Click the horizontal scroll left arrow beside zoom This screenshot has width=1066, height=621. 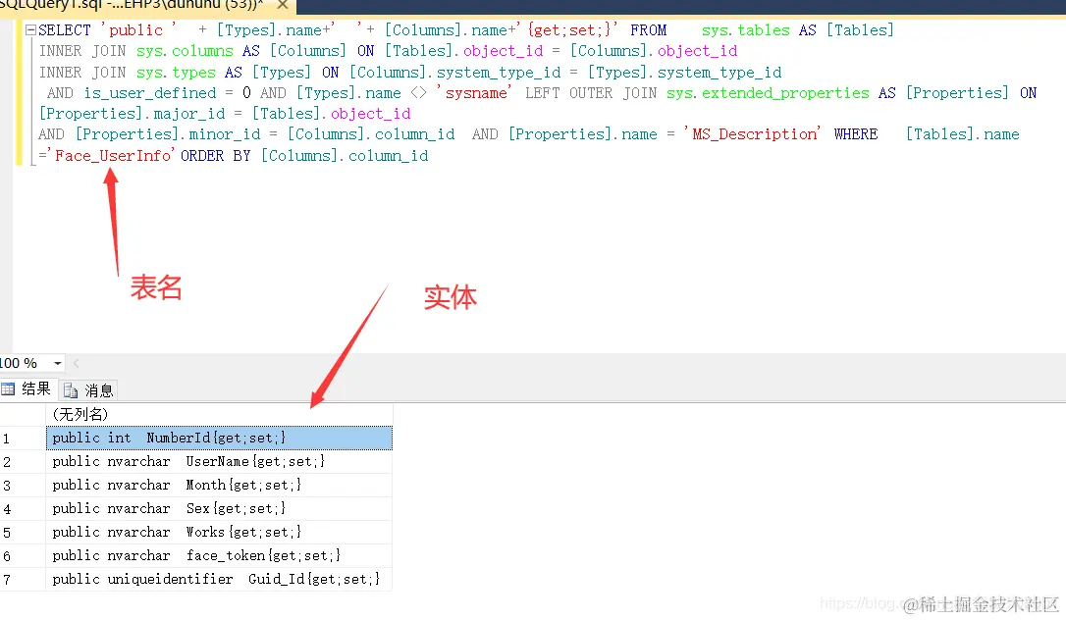77,364
